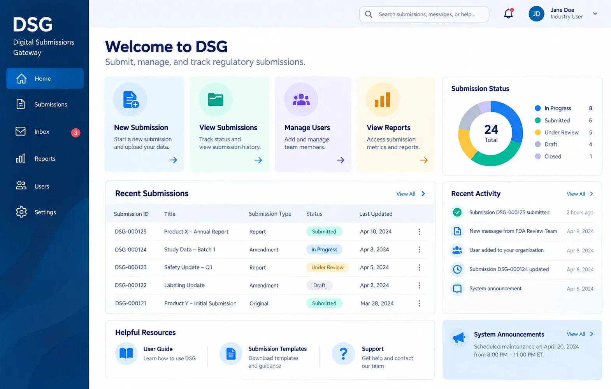Click the In Progress status badge
The width and height of the screenshot is (611, 389).
pyautogui.click(x=324, y=249)
